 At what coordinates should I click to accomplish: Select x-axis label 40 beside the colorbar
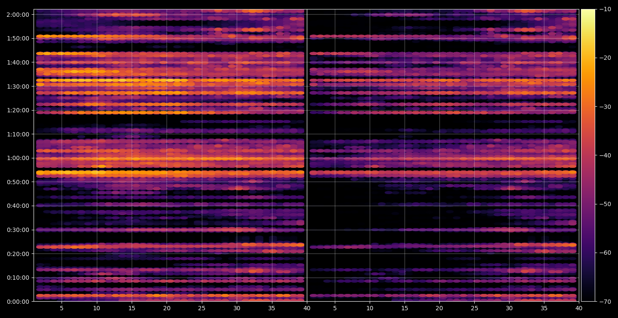[579, 309]
